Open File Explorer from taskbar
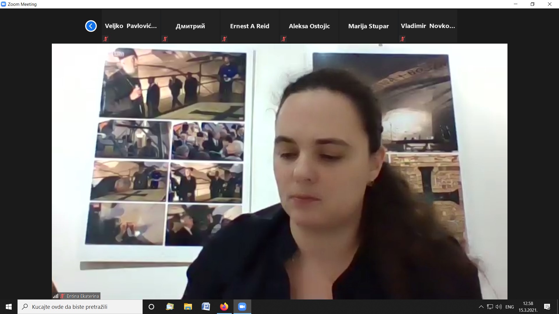The height and width of the screenshot is (314, 559). click(188, 307)
